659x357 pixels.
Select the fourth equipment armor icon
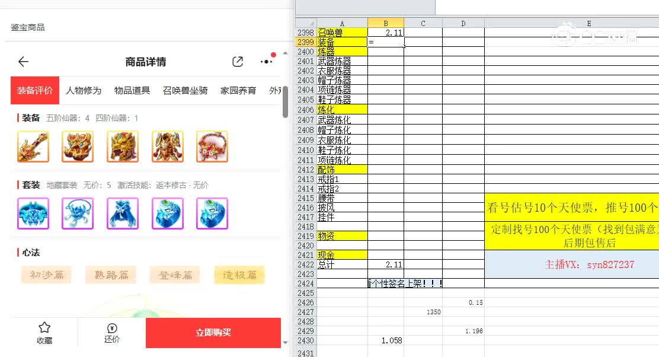point(168,146)
